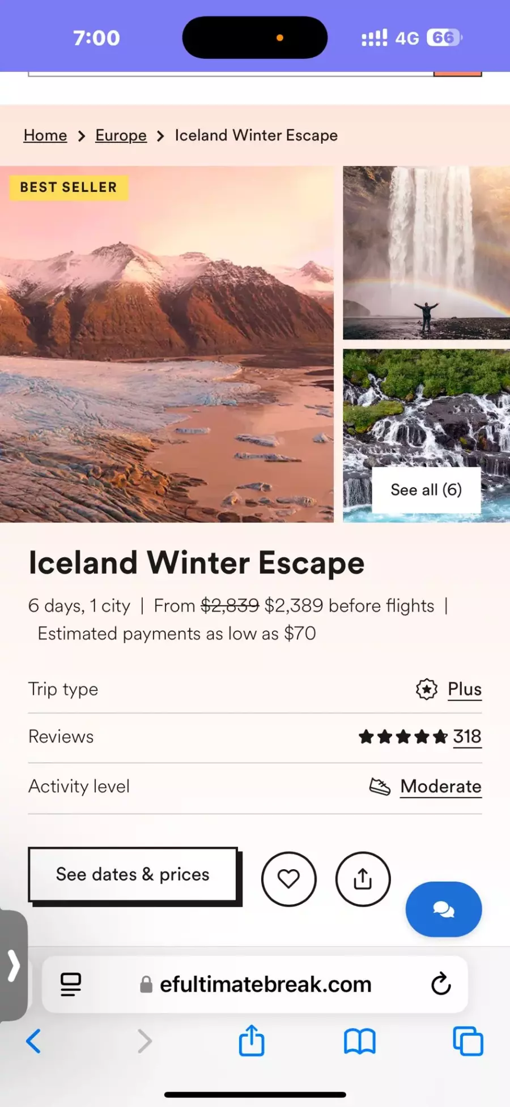This screenshot has width=510, height=1107.
Task: Open the blue live chat bubble
Action: click(x=443, y=909)
